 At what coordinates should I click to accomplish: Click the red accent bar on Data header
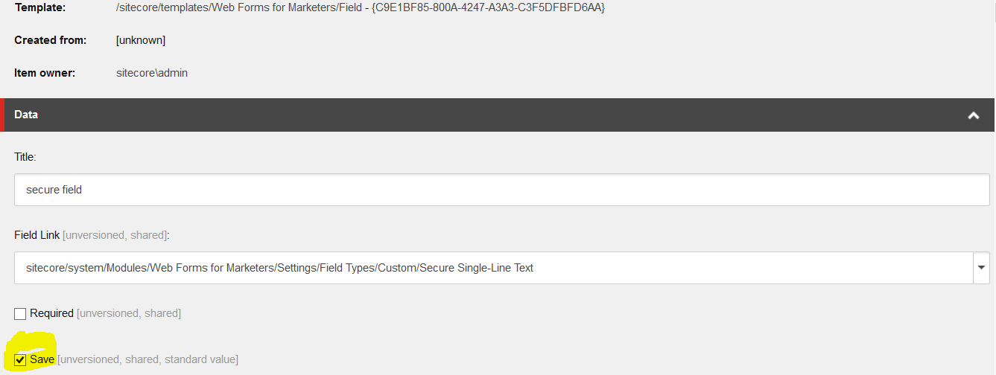tap(2, 115)
